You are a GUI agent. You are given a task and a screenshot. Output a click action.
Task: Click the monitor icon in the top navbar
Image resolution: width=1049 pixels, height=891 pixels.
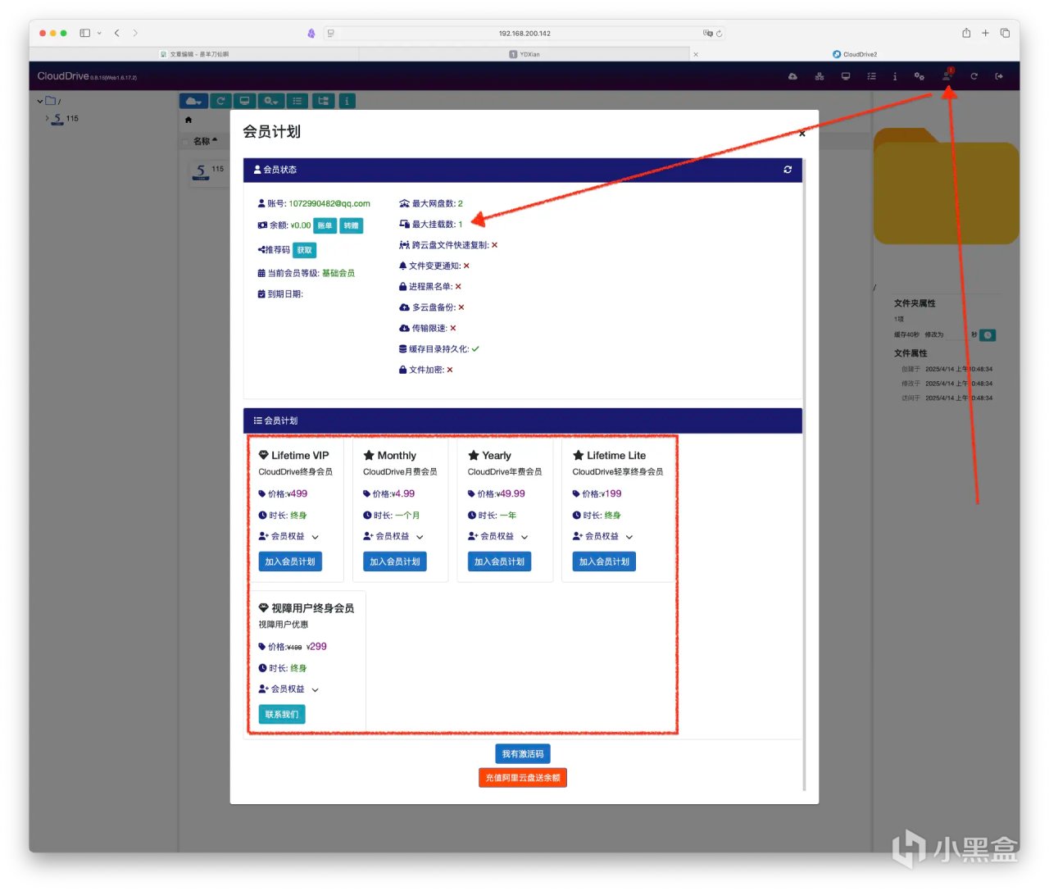pyautogui.click(x=846, y=76)
